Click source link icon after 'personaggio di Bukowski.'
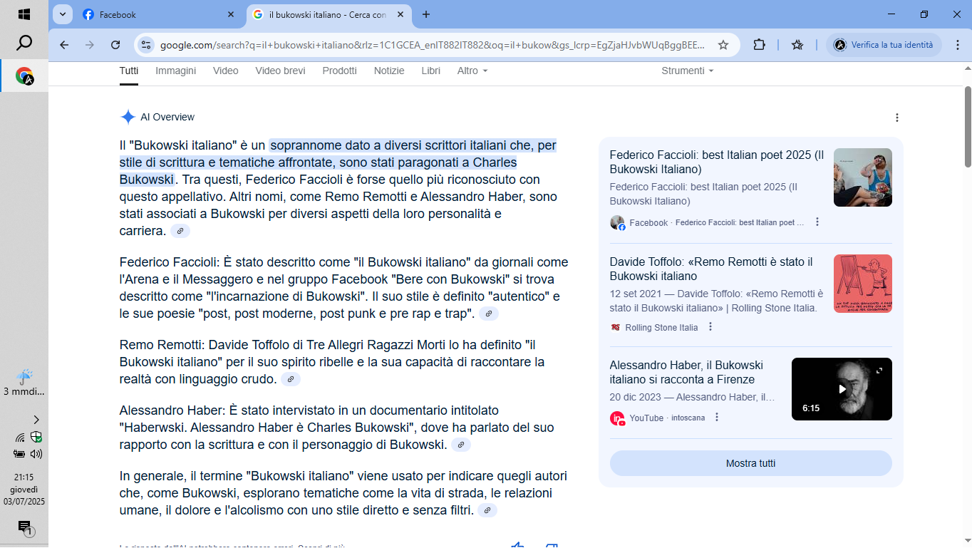This screenshot has height=548, width=972. point(461,445)
